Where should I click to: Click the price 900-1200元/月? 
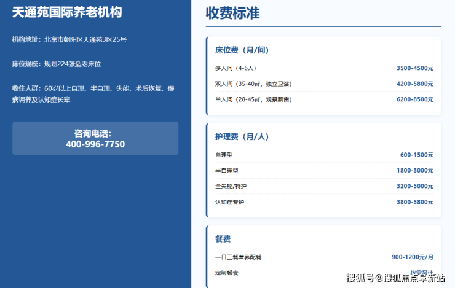coord(413,257)
